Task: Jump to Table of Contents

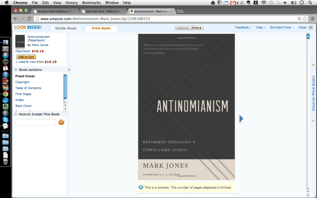Action: click(28, 88)
